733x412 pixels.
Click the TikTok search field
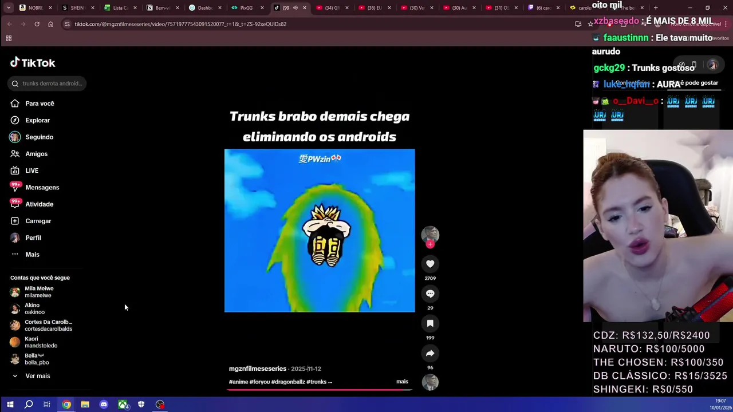click(x=47, y=84)
